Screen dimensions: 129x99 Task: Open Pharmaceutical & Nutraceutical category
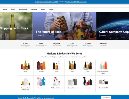point(26,89)
